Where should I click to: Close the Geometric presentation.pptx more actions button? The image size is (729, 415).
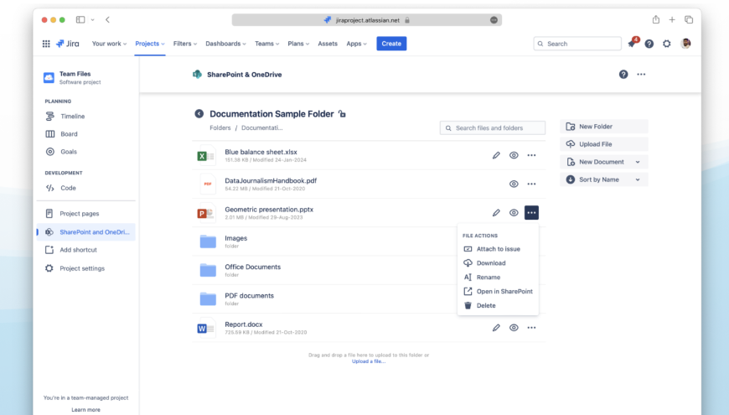[x=531, y=213]
